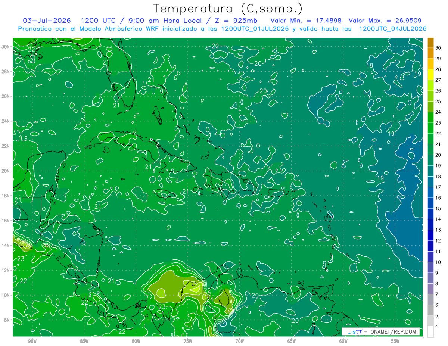Click the 90W longitude axis label
This screenshot has height=346, width=448.
coord(32,341)
